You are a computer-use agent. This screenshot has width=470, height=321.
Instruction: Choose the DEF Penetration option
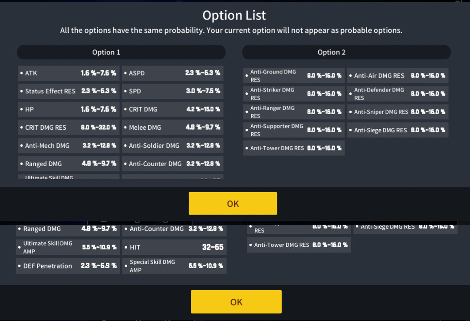pyautogui.click(x=68, y=266)
